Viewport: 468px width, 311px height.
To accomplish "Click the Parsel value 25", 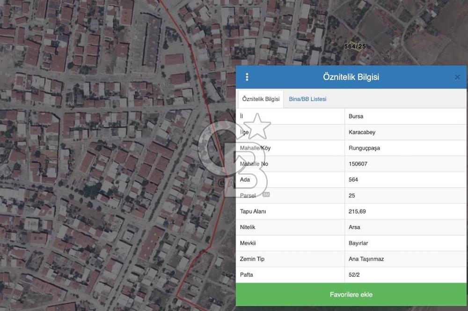I will click(x=351, y=195).
